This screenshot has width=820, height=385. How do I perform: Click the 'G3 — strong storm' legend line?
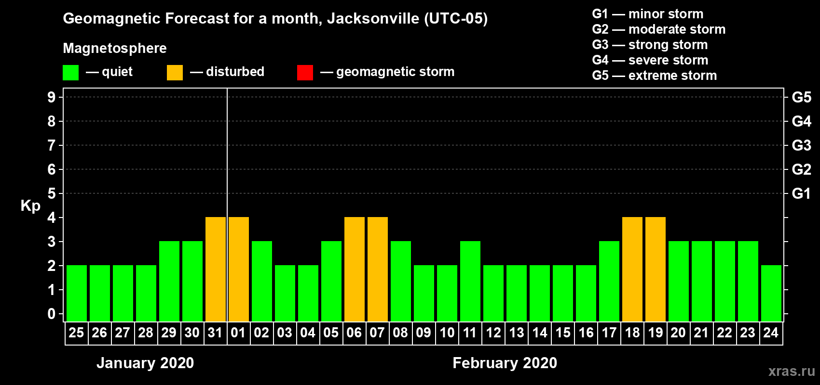tap(650, 45)
